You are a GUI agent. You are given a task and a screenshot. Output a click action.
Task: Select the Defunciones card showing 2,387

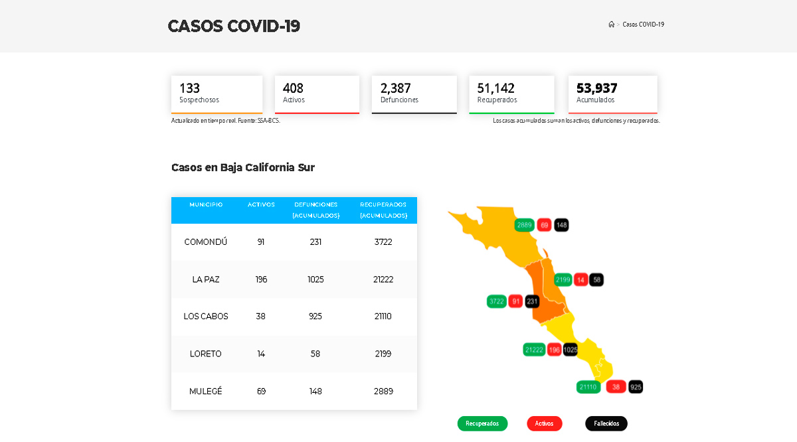click(x=414, y=95)
